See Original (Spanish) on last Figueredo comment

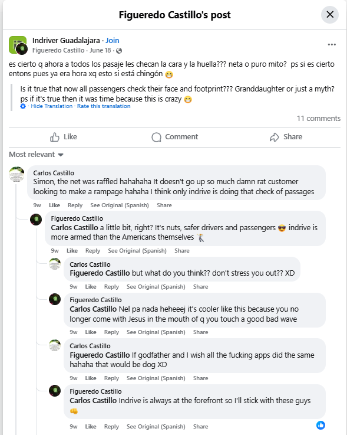tap(156, 426)
